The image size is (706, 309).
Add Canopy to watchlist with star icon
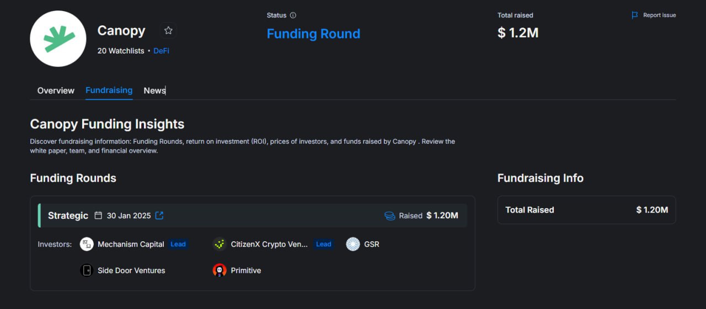(168, 31)
